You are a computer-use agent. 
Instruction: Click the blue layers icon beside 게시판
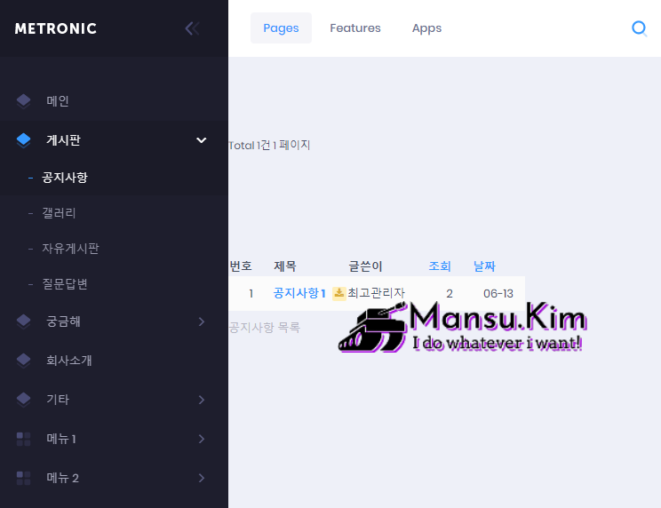click(23, 140)
